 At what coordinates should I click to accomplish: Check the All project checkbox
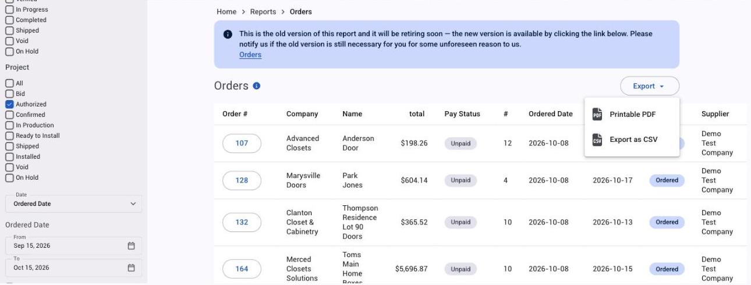pos(9,83)
